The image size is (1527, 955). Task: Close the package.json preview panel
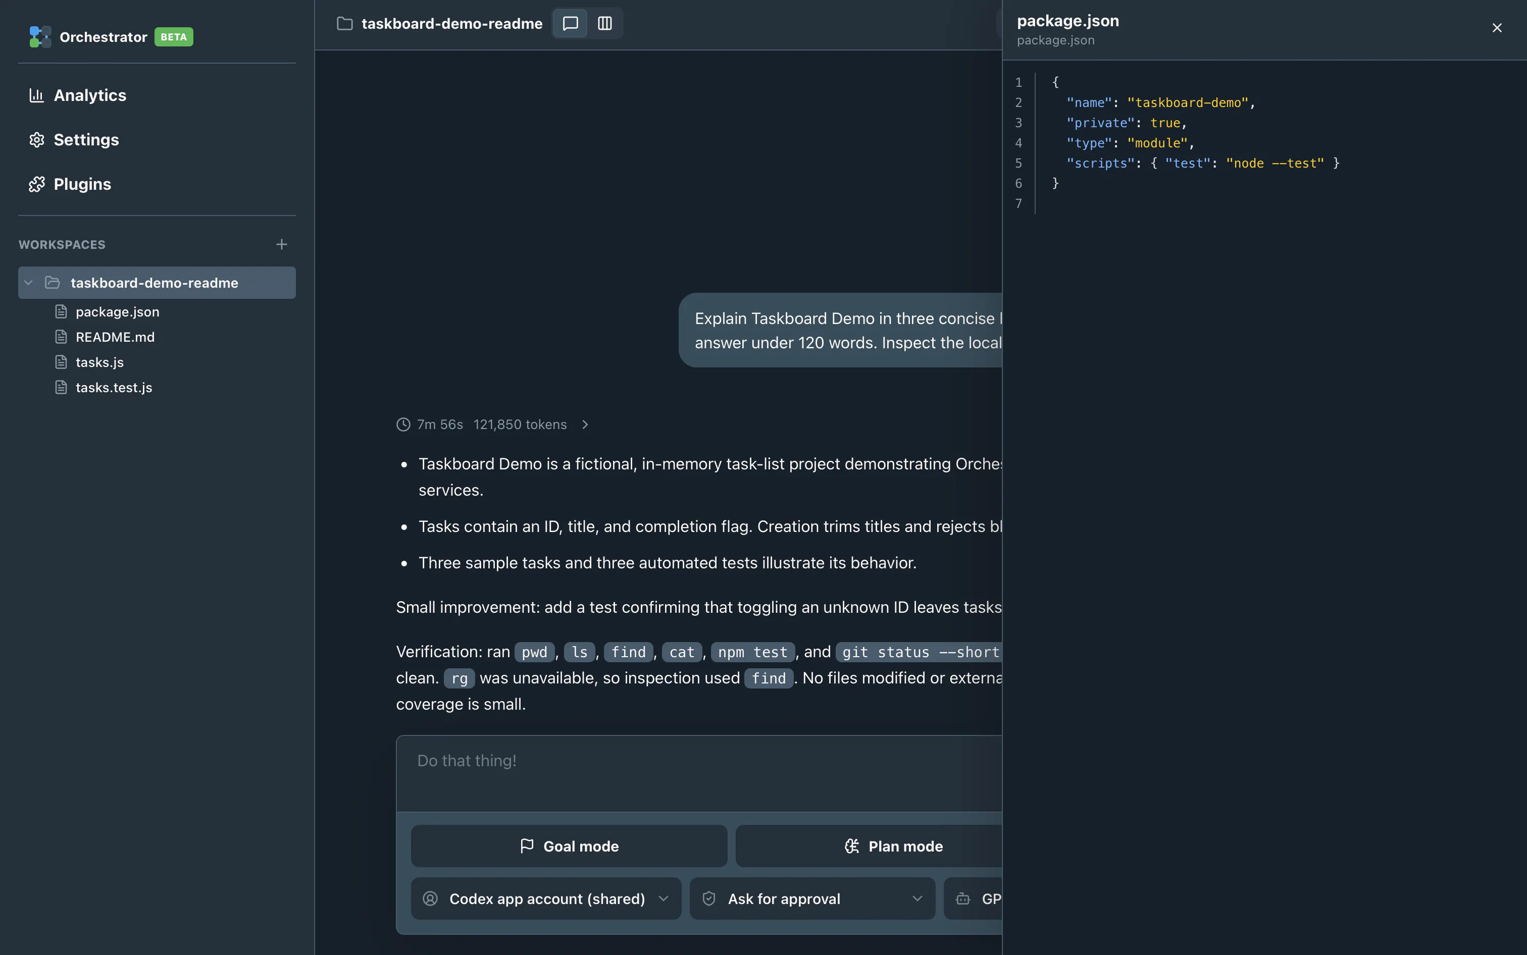click(1497, 28)
